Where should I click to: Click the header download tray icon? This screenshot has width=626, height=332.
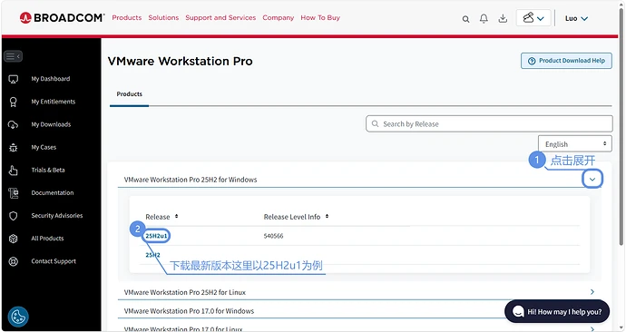[503, 18]
